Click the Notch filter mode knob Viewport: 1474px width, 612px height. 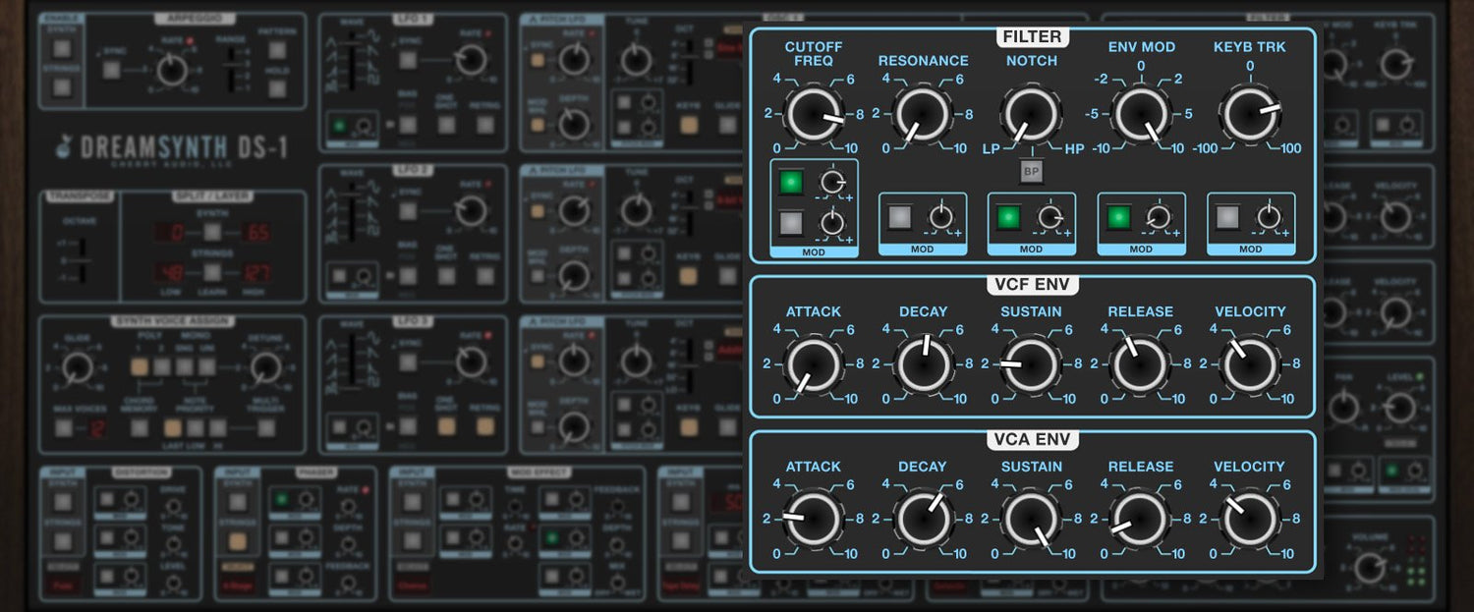[1031, 114]
